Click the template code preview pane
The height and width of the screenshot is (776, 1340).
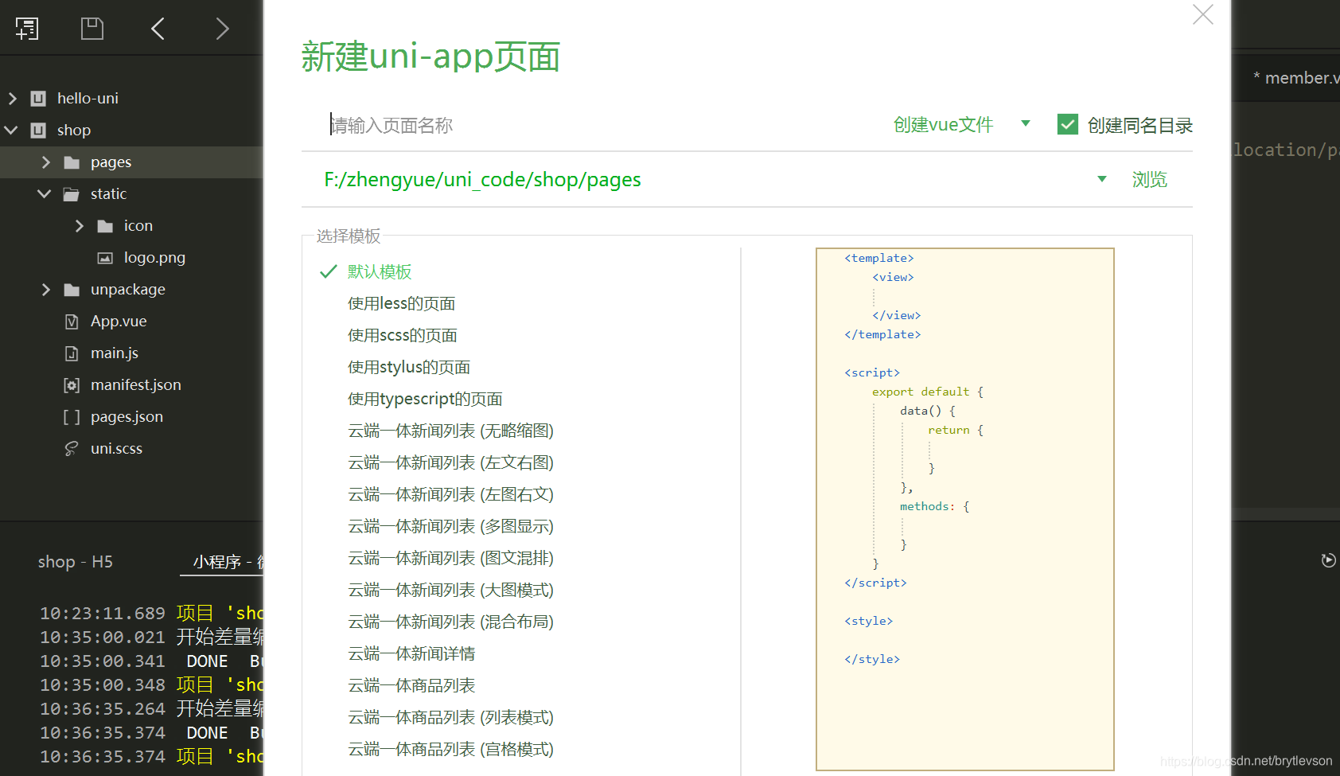click(964, 509)
